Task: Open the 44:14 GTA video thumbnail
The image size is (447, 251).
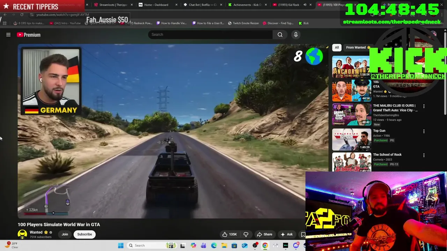Action: click(351, 91)
